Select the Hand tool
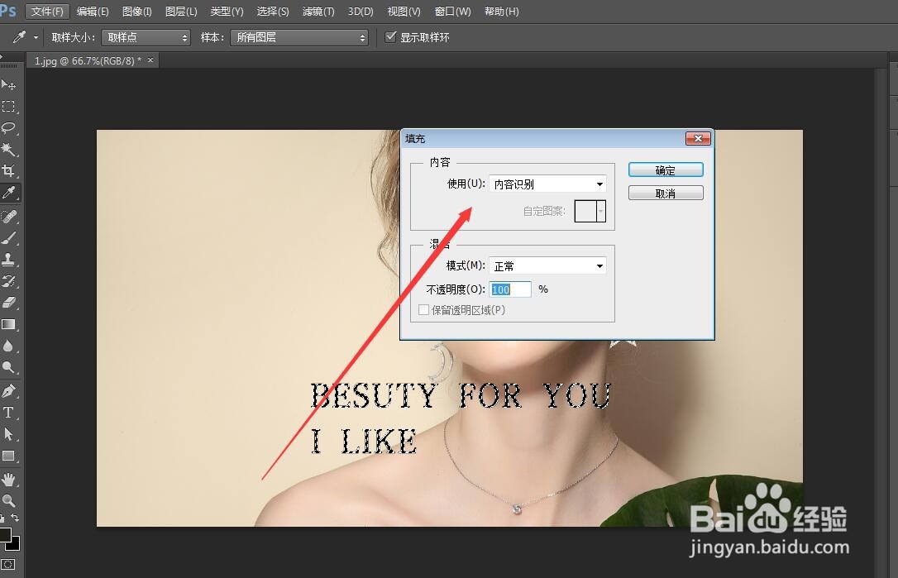This screenshot has height=578, width=898. pos(8,480)
